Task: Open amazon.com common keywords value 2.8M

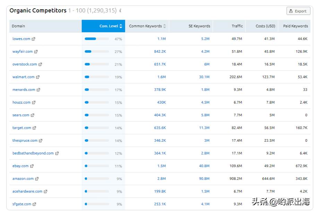Action: tap(161, 178)
